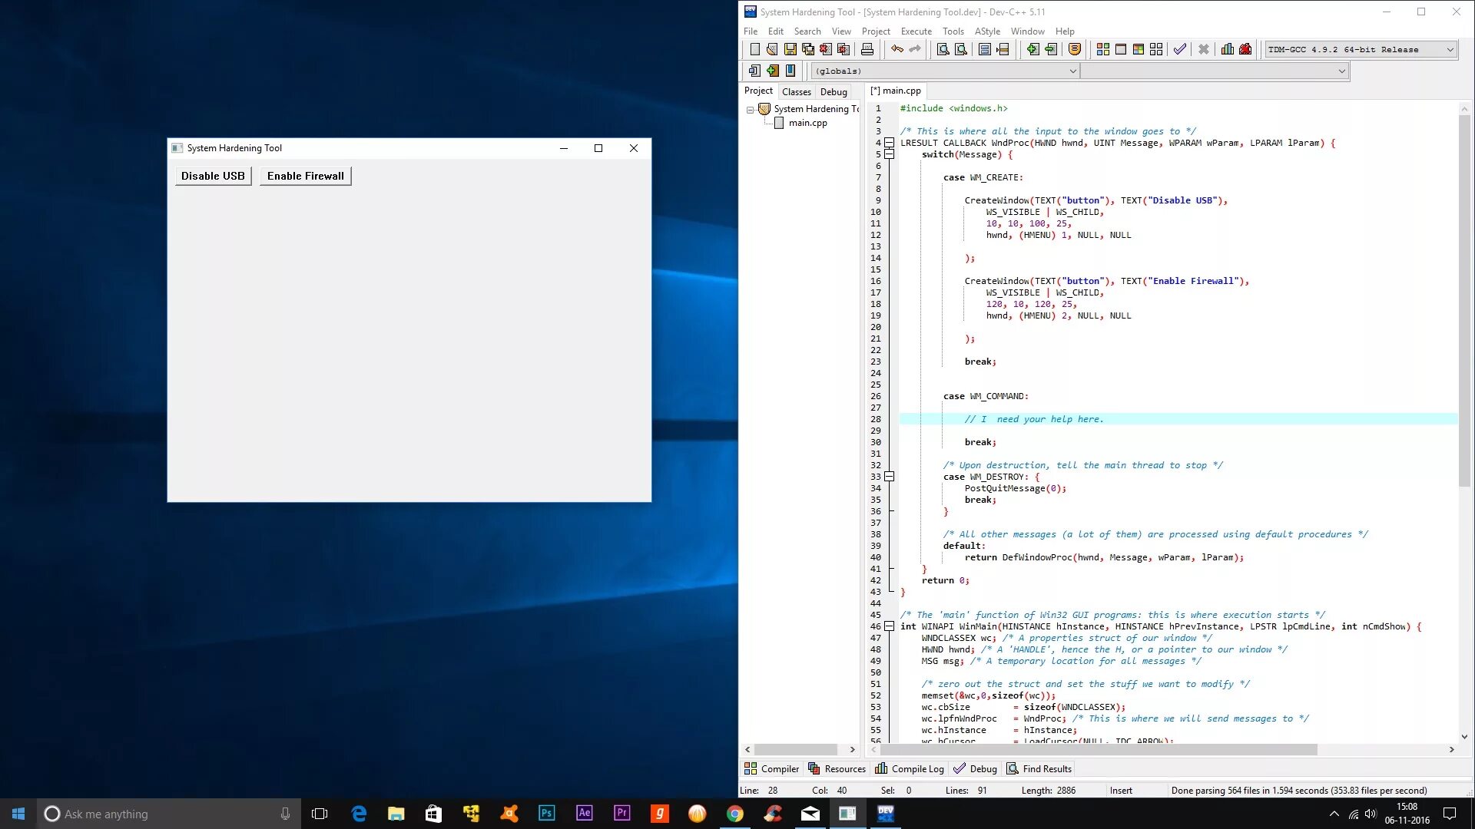Switch to the Debug tab

833,91
